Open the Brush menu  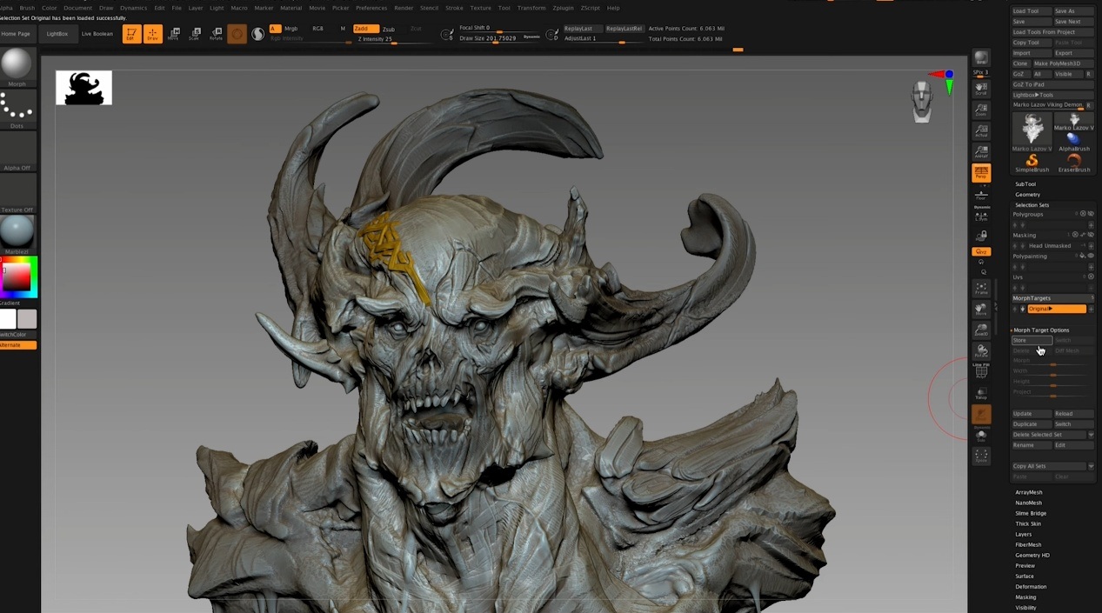pos(27,8)
